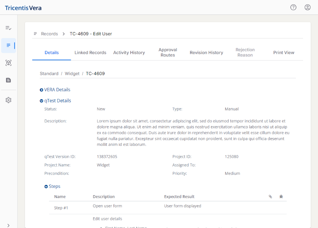Switch to the Linked Records tab

click(90, 53)
